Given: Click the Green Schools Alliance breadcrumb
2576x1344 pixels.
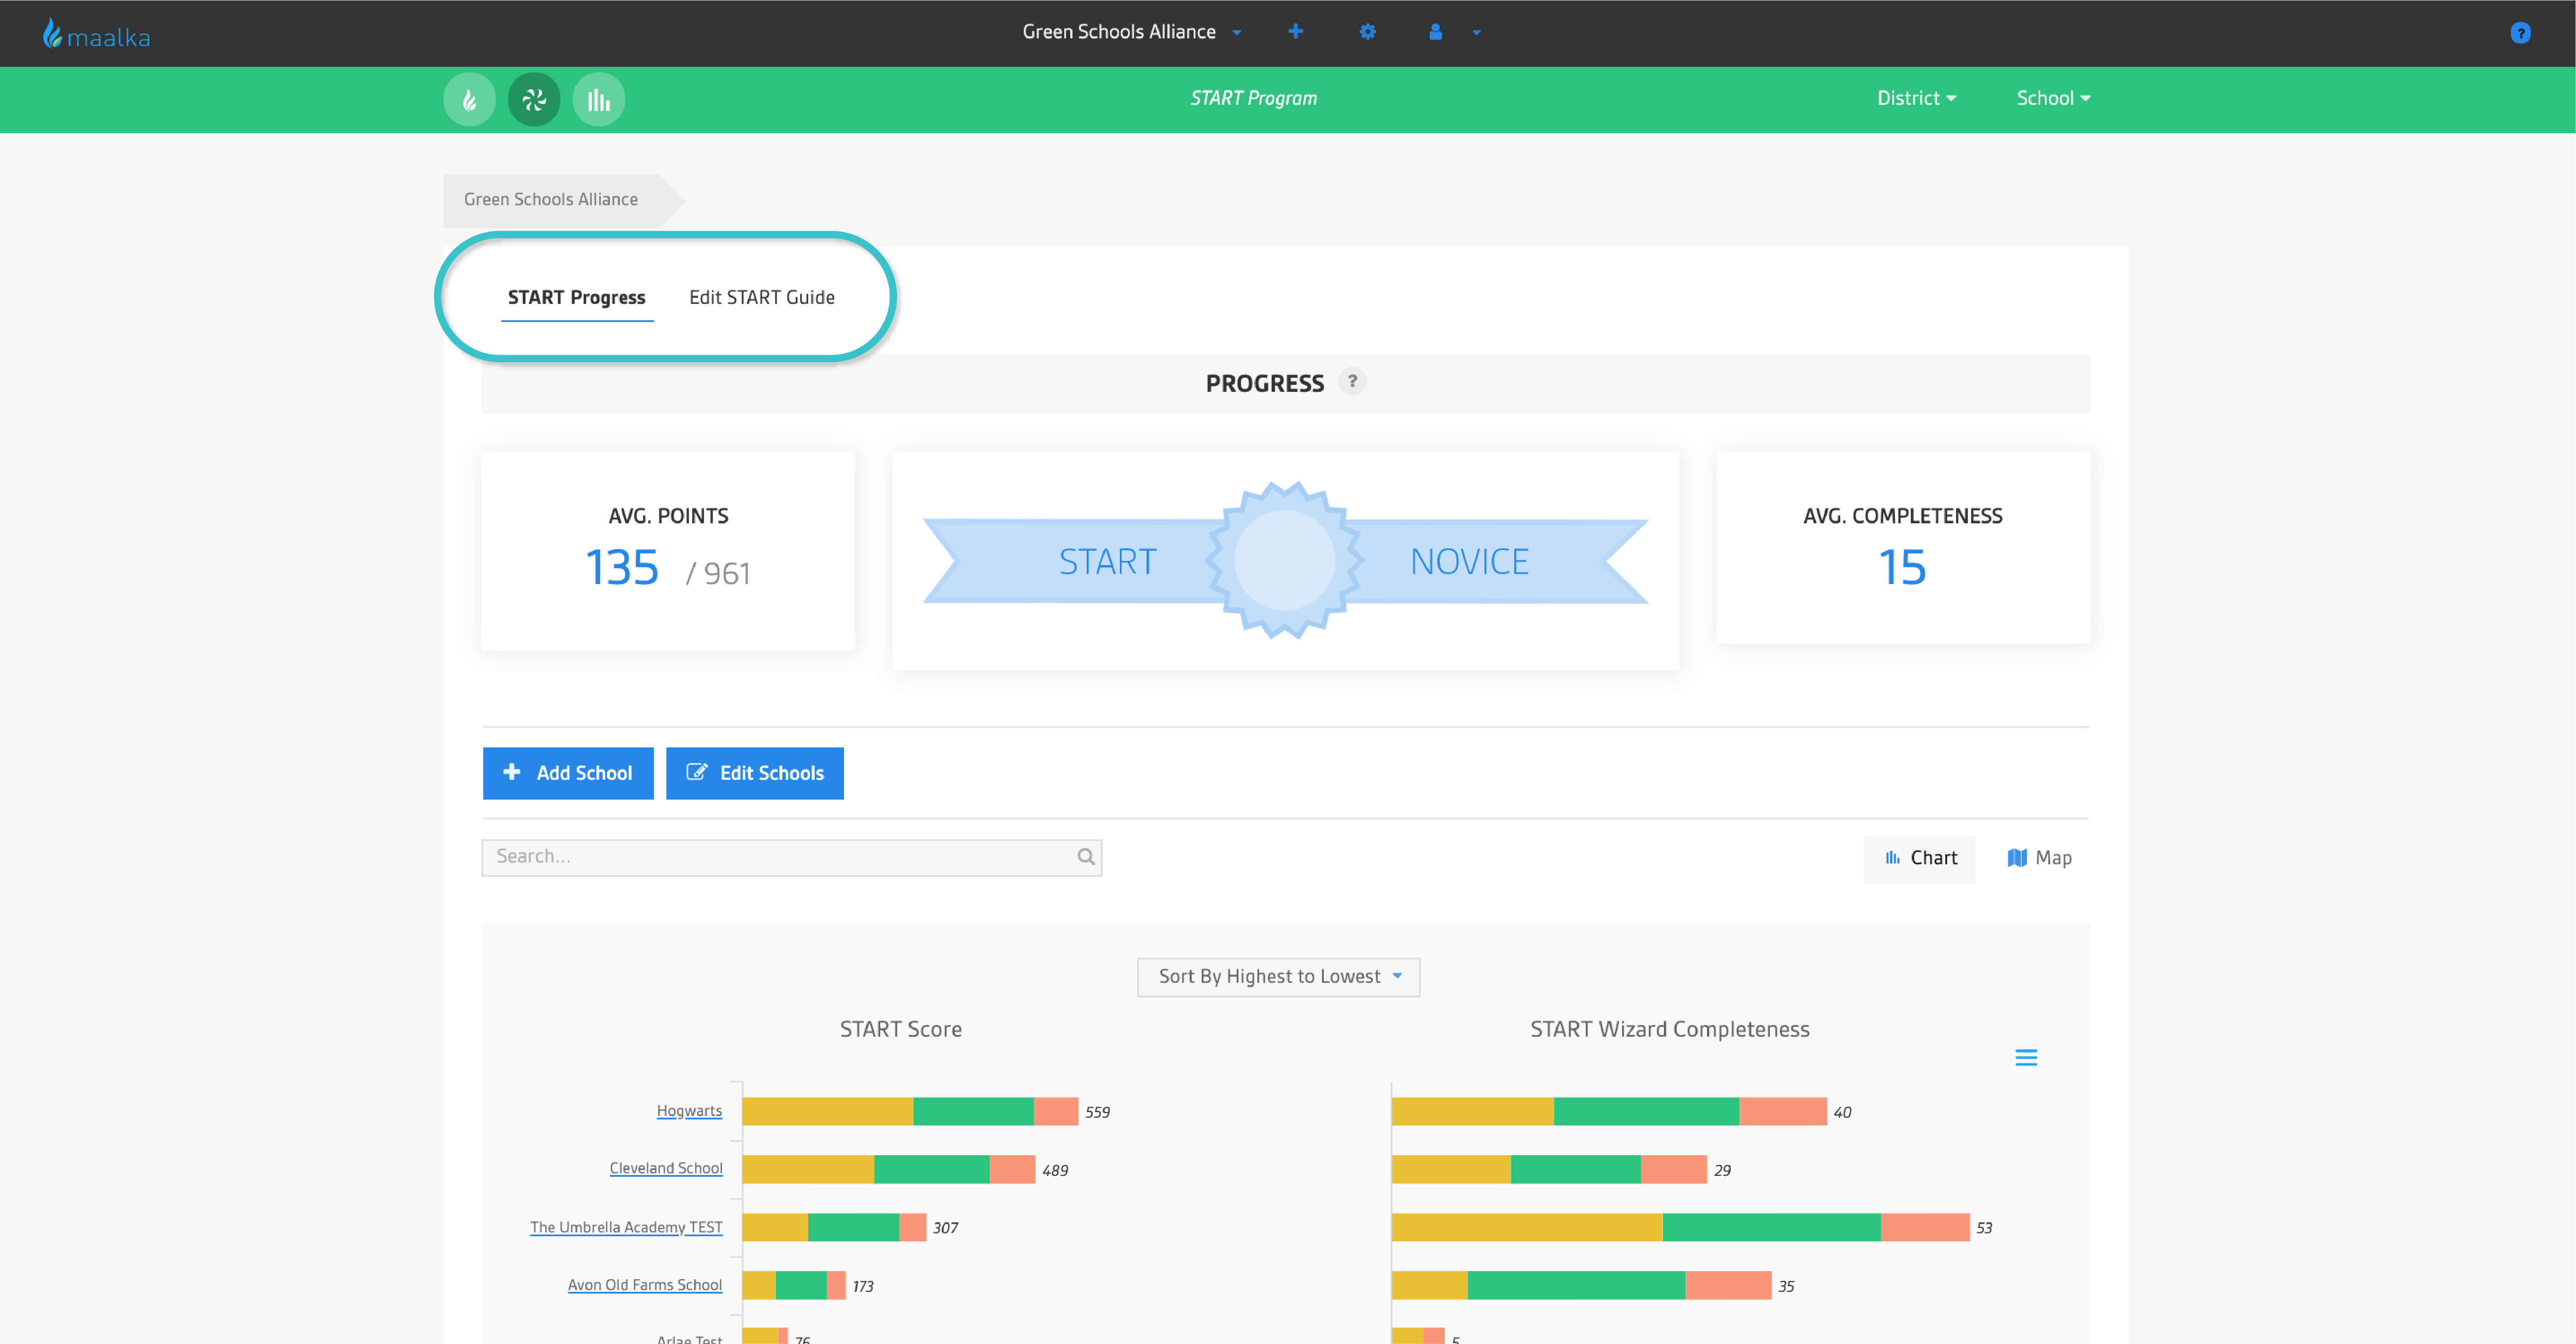Looking at the screenshot, I should point(551,199).
